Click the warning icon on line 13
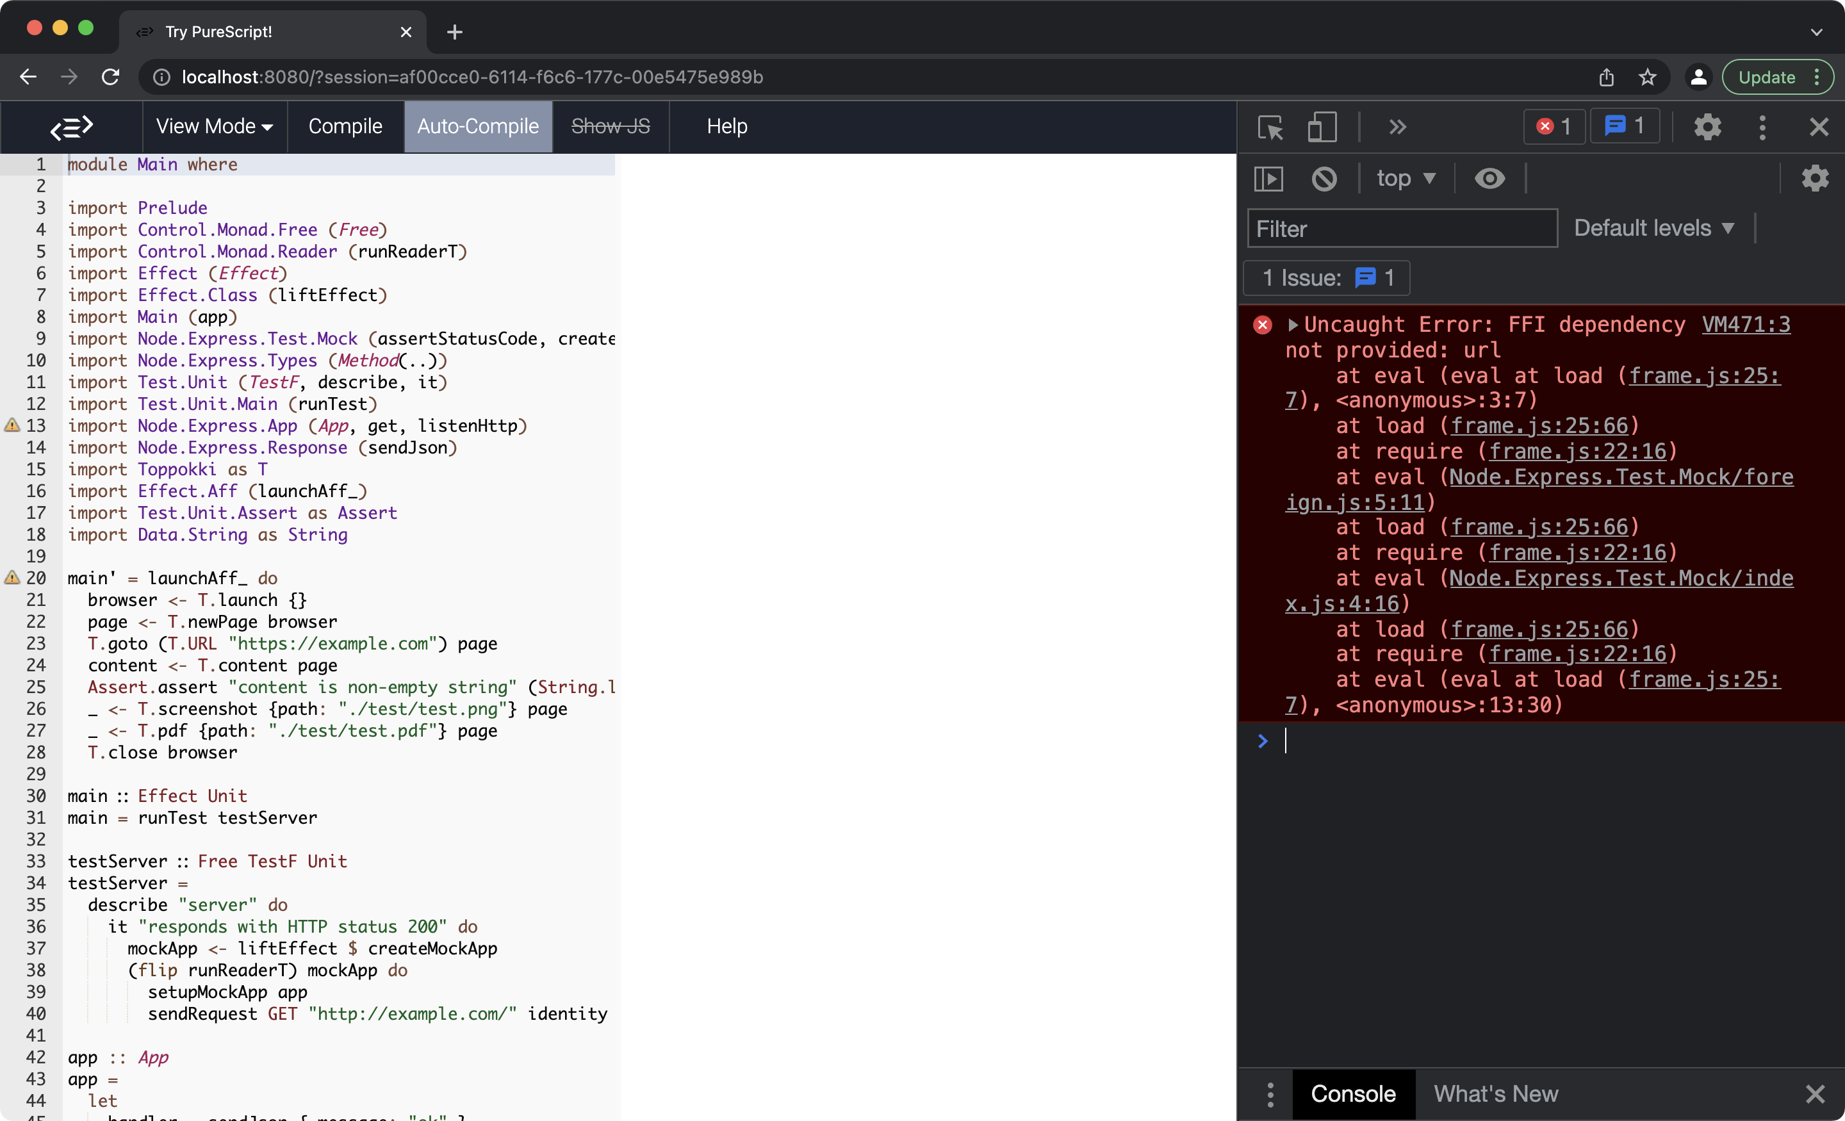The height and width of the screenshot is (1121, 1845). [12, 425]
